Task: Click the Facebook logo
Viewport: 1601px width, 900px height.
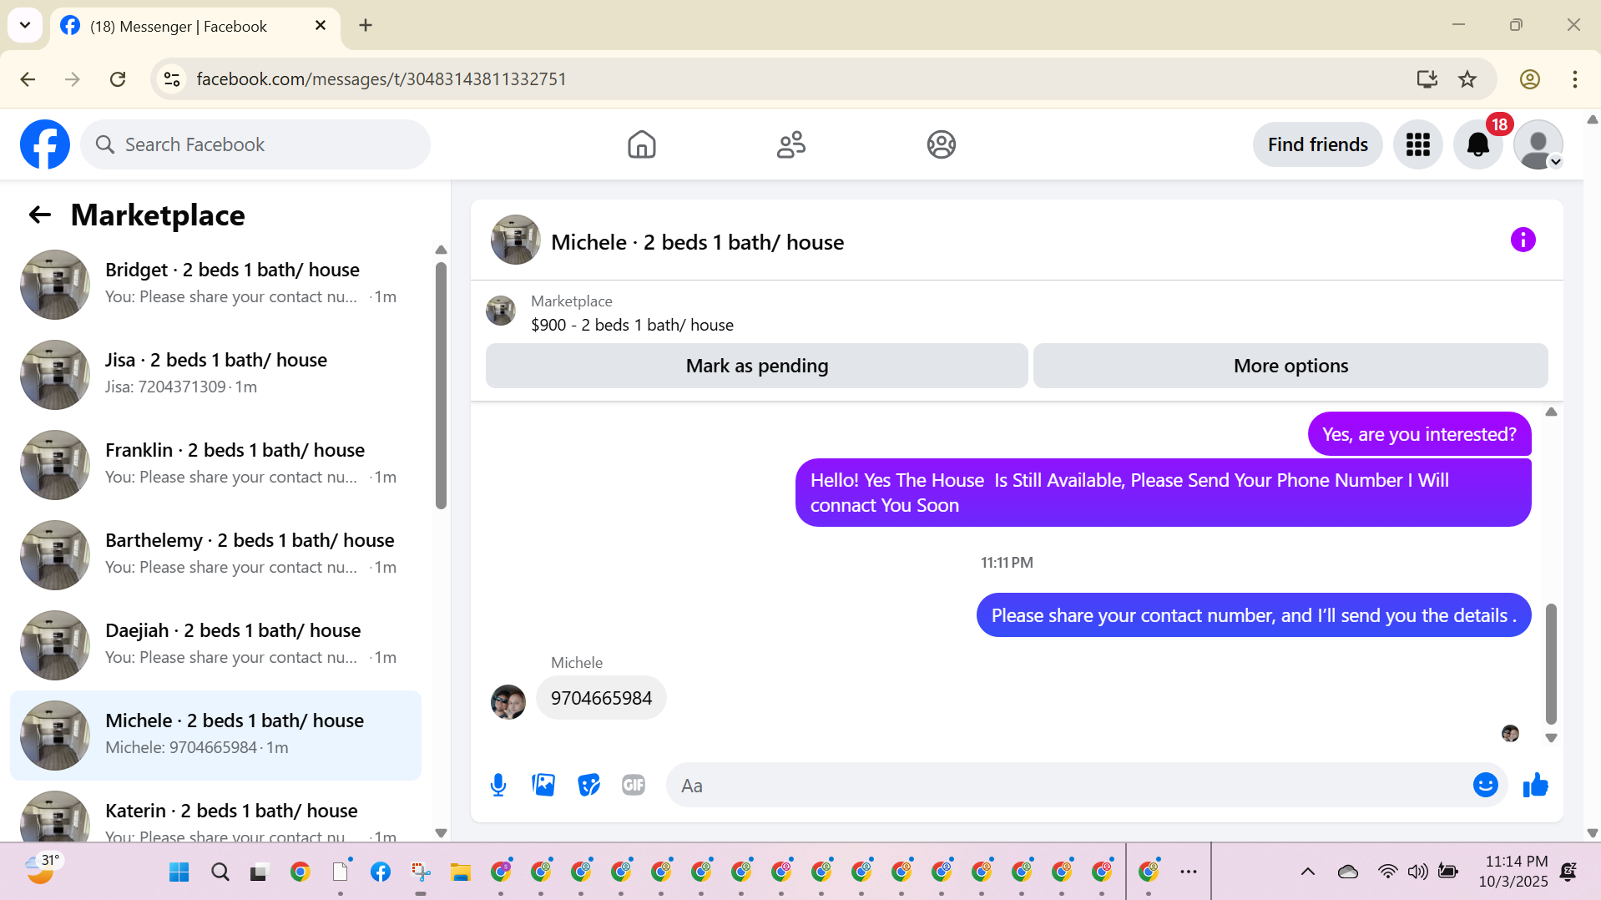Action: click(x=45, y=144)
